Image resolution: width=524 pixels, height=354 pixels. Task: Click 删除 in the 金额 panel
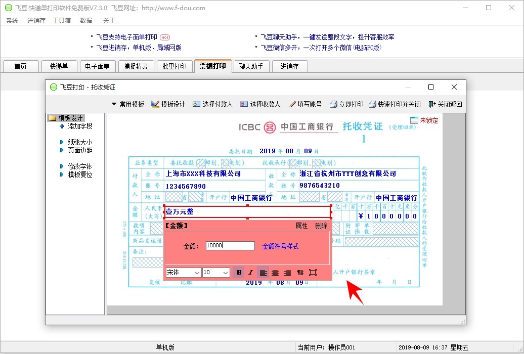[321, 226]
